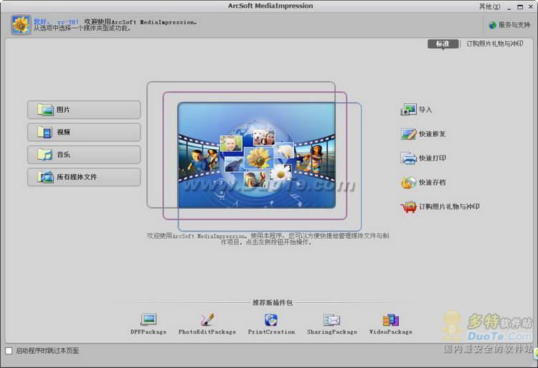This screenshot has width=538, height=368.
Task: Open the 服务与支持 support link
Action: [x=514, y=25]
